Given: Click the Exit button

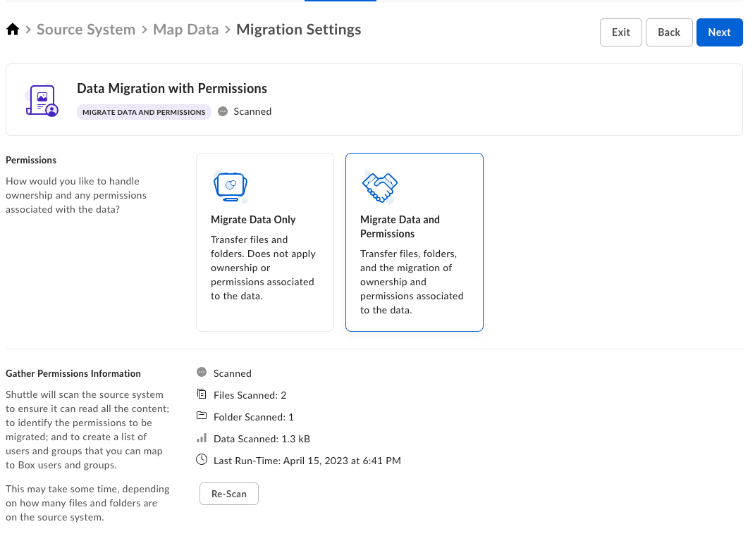Looking at the screenshot, I should [620, 32].
